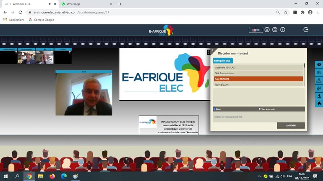Viewport: 323px width, 181px height.
Task: Mute the E-AFRIQUE ELEC browser tab audio
Action: tap(49, 4)
